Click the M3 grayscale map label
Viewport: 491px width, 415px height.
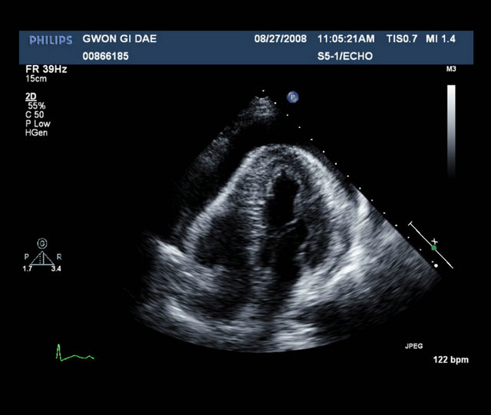point(451,69)
